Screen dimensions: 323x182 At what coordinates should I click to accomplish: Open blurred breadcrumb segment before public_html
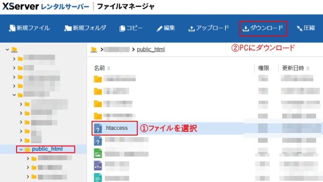click(x=116, y=49)
